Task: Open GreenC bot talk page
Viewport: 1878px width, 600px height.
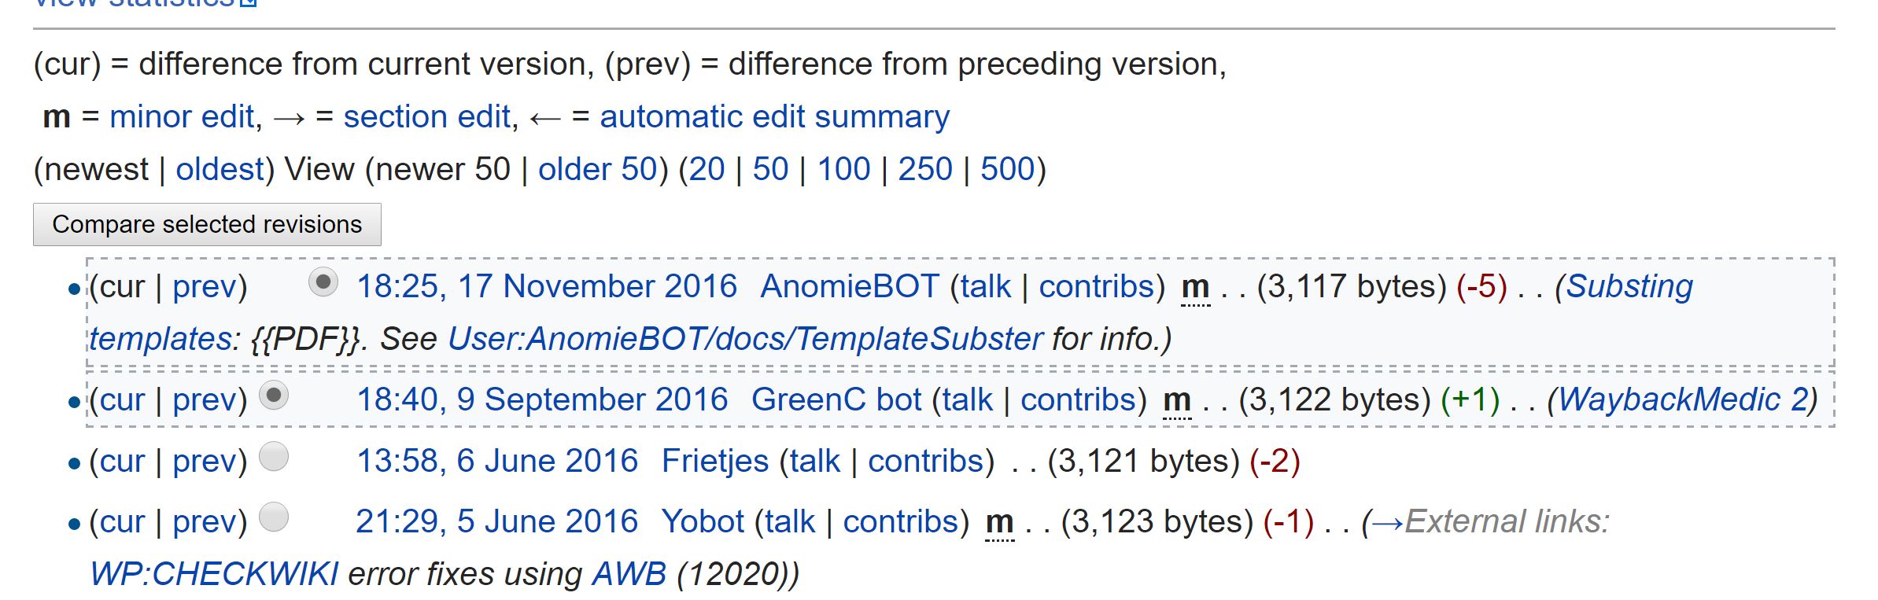Action: [967, 400]
